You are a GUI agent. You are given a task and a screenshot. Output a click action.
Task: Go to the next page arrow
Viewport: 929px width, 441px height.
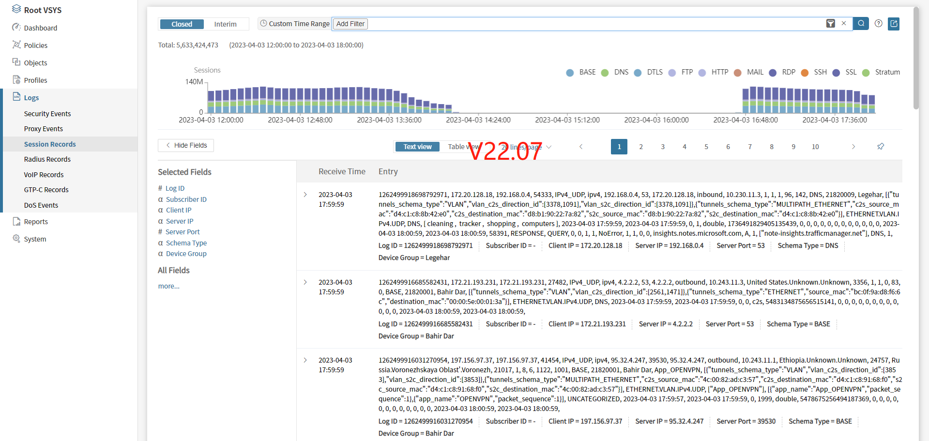(x=853, y=147)
